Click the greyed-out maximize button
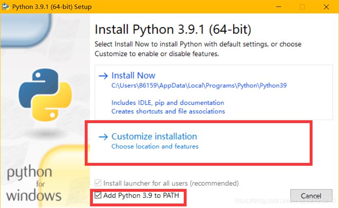 pos(302,6)
